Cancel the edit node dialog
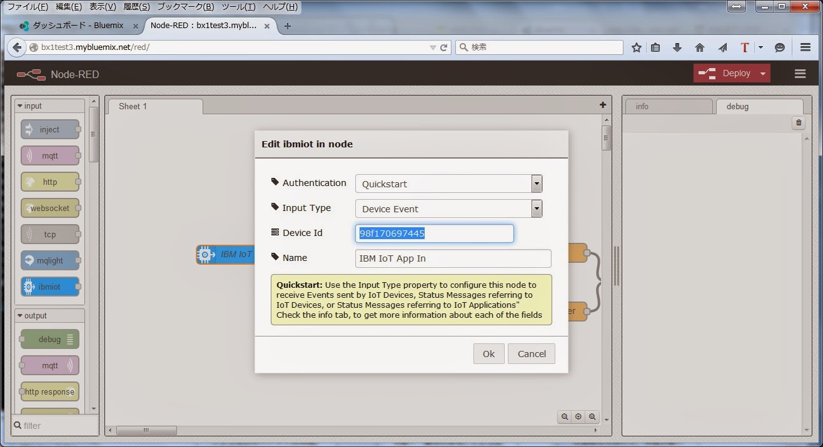 point(532,354)
